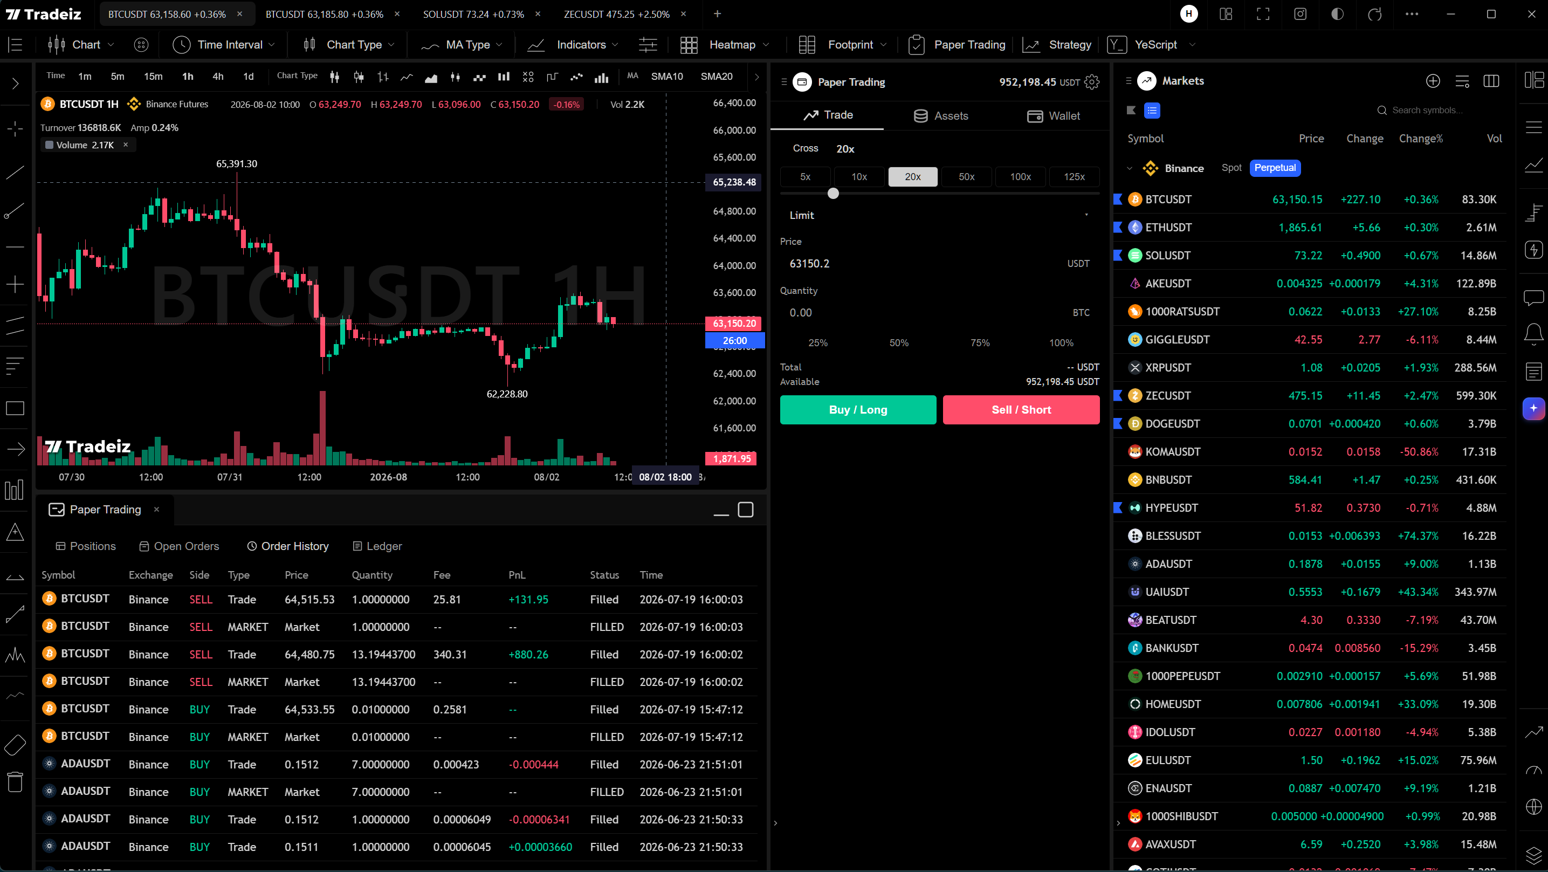1548x872 pixels.
Task: Open the Heatmap dropdown
Action: (724, 45)
